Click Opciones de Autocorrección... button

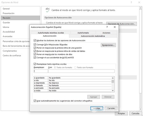[x=121, y=24]
